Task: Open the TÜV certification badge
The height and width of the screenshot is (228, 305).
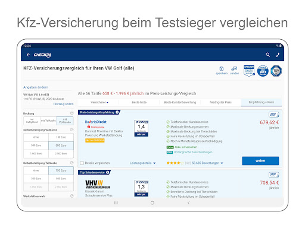Action: pyautogui.click(x=276, y=71)
